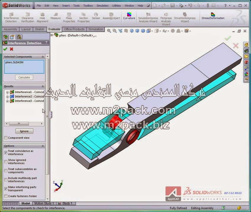Open Mass Properties
251x212 pixels.
point(69,18)
